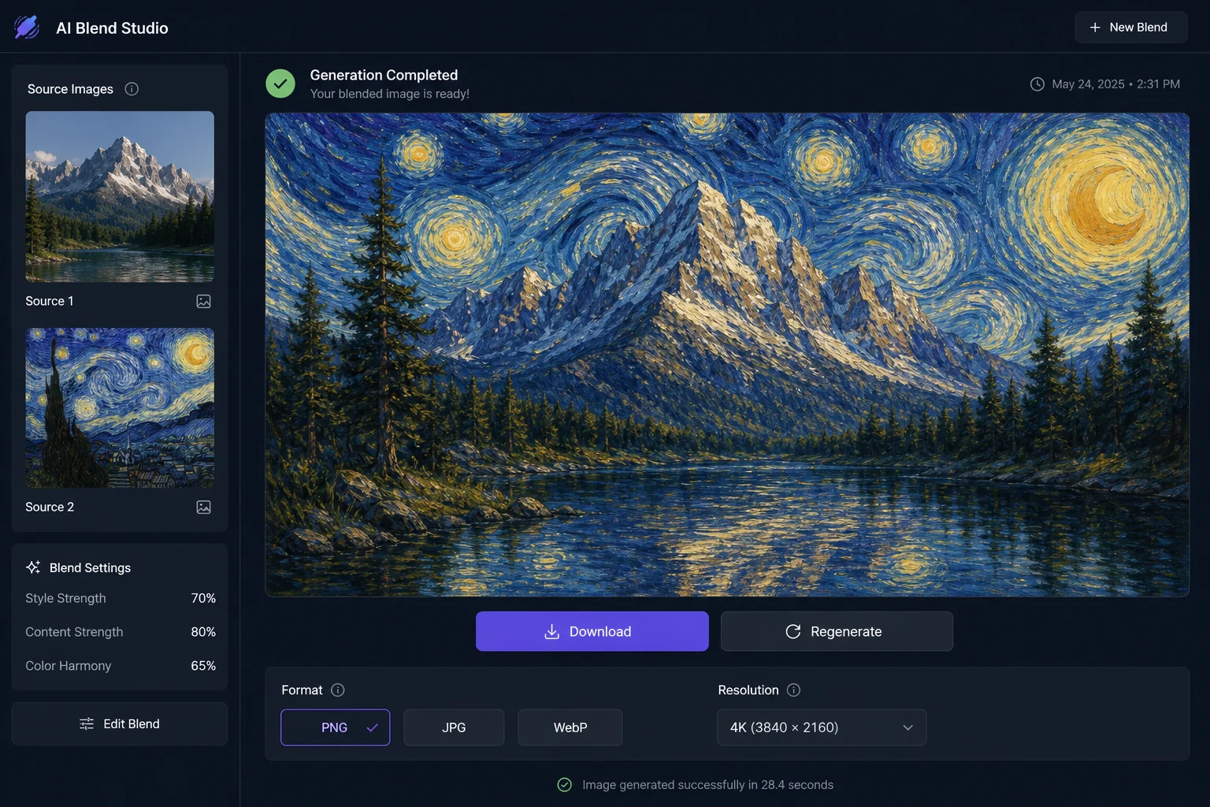Click the 'Source 2' label

click(x=50, y=507)
